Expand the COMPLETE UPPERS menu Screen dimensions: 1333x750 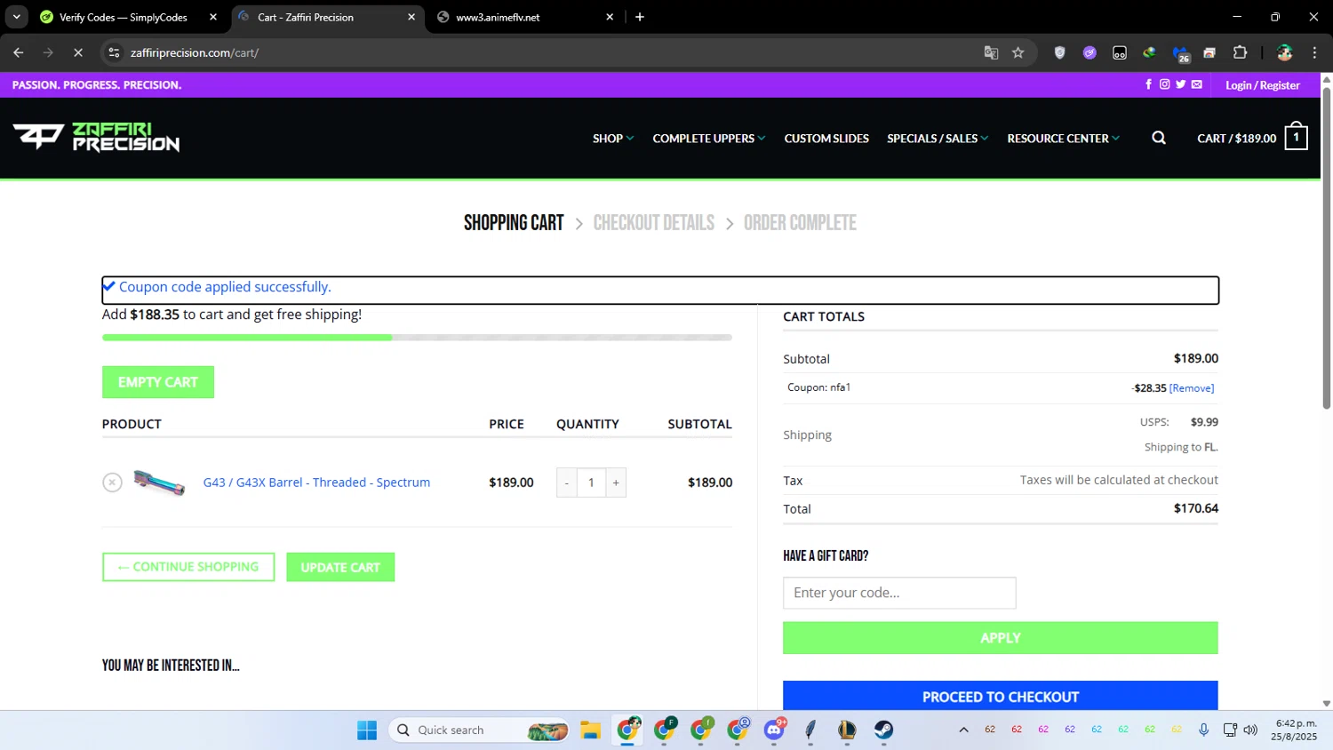(x=708, y=138)
